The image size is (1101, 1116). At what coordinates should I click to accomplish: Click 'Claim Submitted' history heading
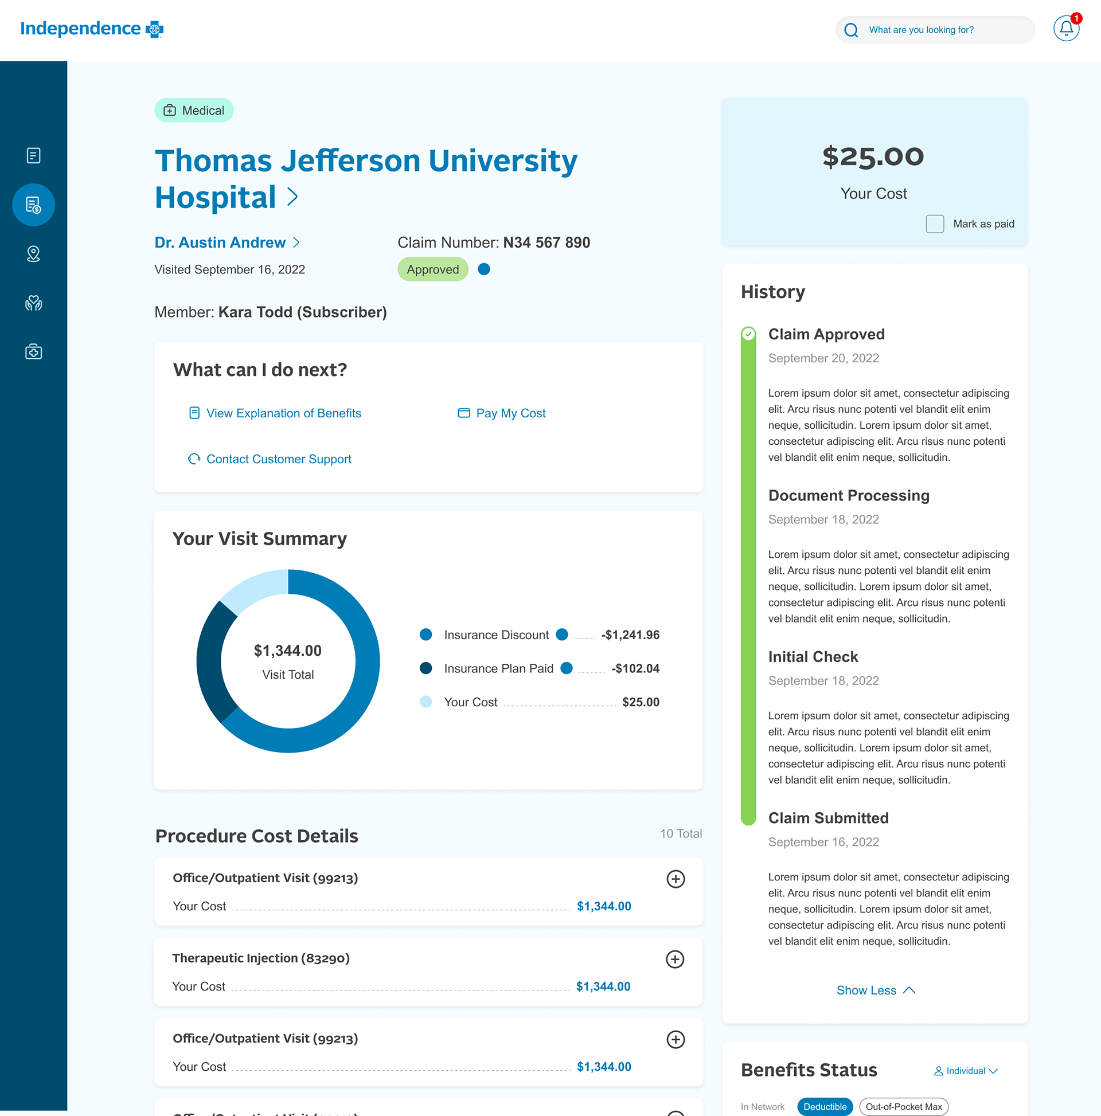pos(828,817)
